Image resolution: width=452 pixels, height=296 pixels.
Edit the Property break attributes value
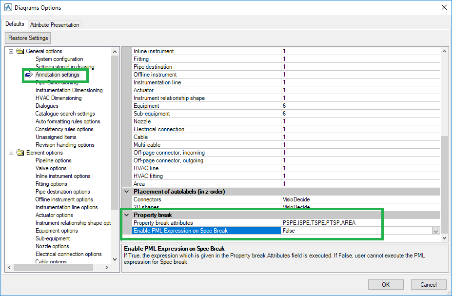[x=360, y=223]
